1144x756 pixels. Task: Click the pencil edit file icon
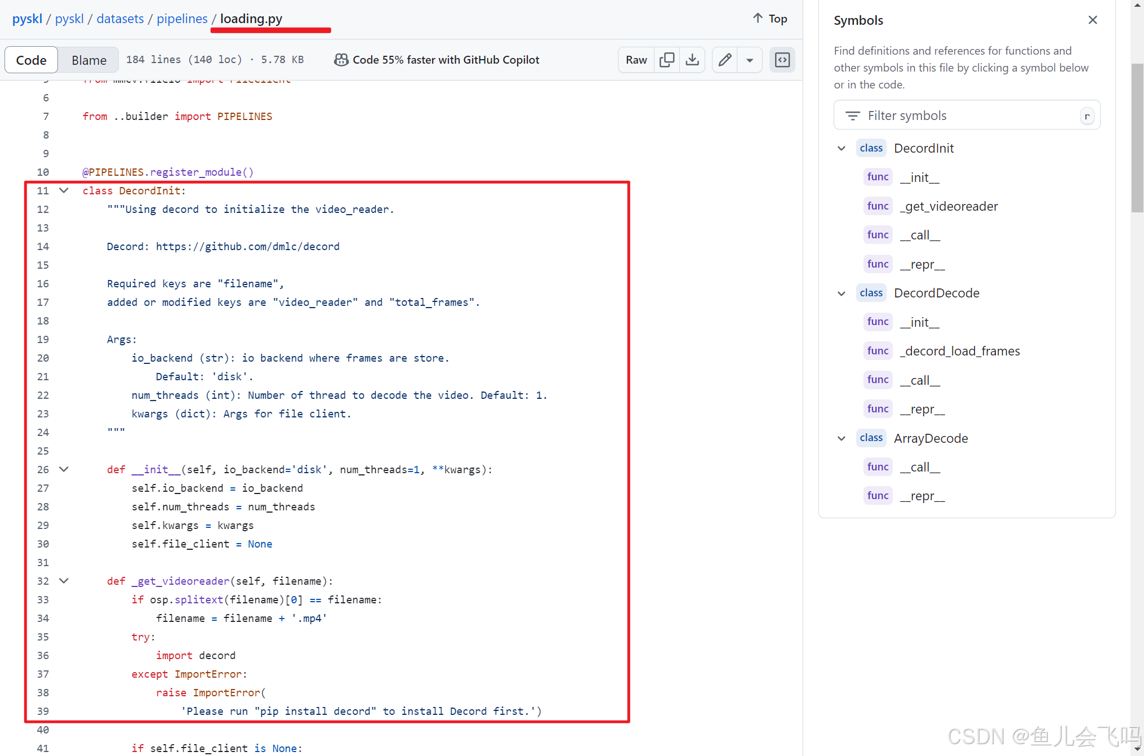coord(725,60)
